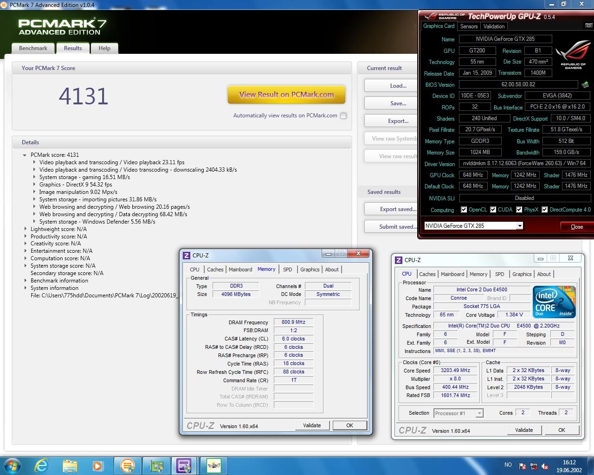This screenshot has height=475, width=594.
Task: Switch to the PCMark 7 taskbar item
Action: pos(128,465)
